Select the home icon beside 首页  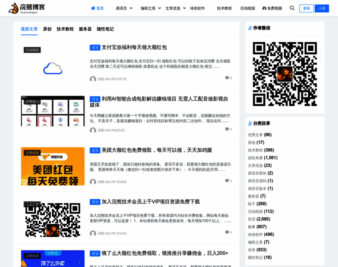[x=93, y=8]
